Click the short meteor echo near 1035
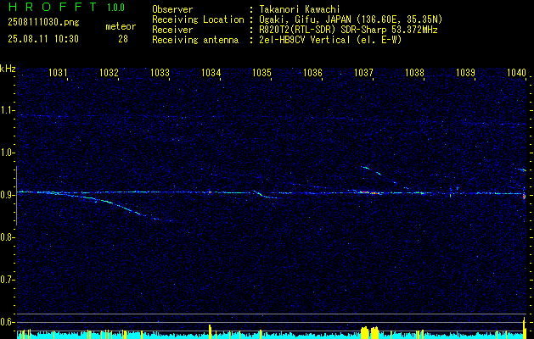Viewport: 534px width, 339px height. point(265,195)
